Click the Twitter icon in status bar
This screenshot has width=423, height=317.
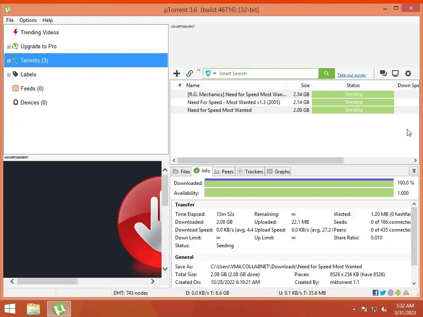pyautogui.click(x=383, y=293)
